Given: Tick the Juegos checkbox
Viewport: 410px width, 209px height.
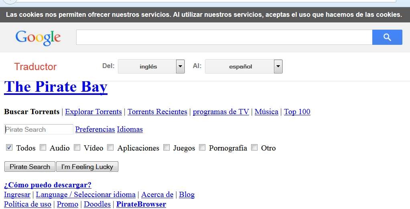Looking at the screenshot, I should (166, 148).
